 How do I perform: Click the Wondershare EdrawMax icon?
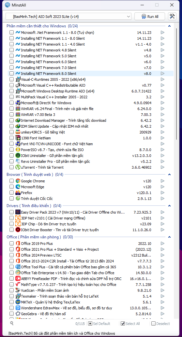[x=18, y=308]
